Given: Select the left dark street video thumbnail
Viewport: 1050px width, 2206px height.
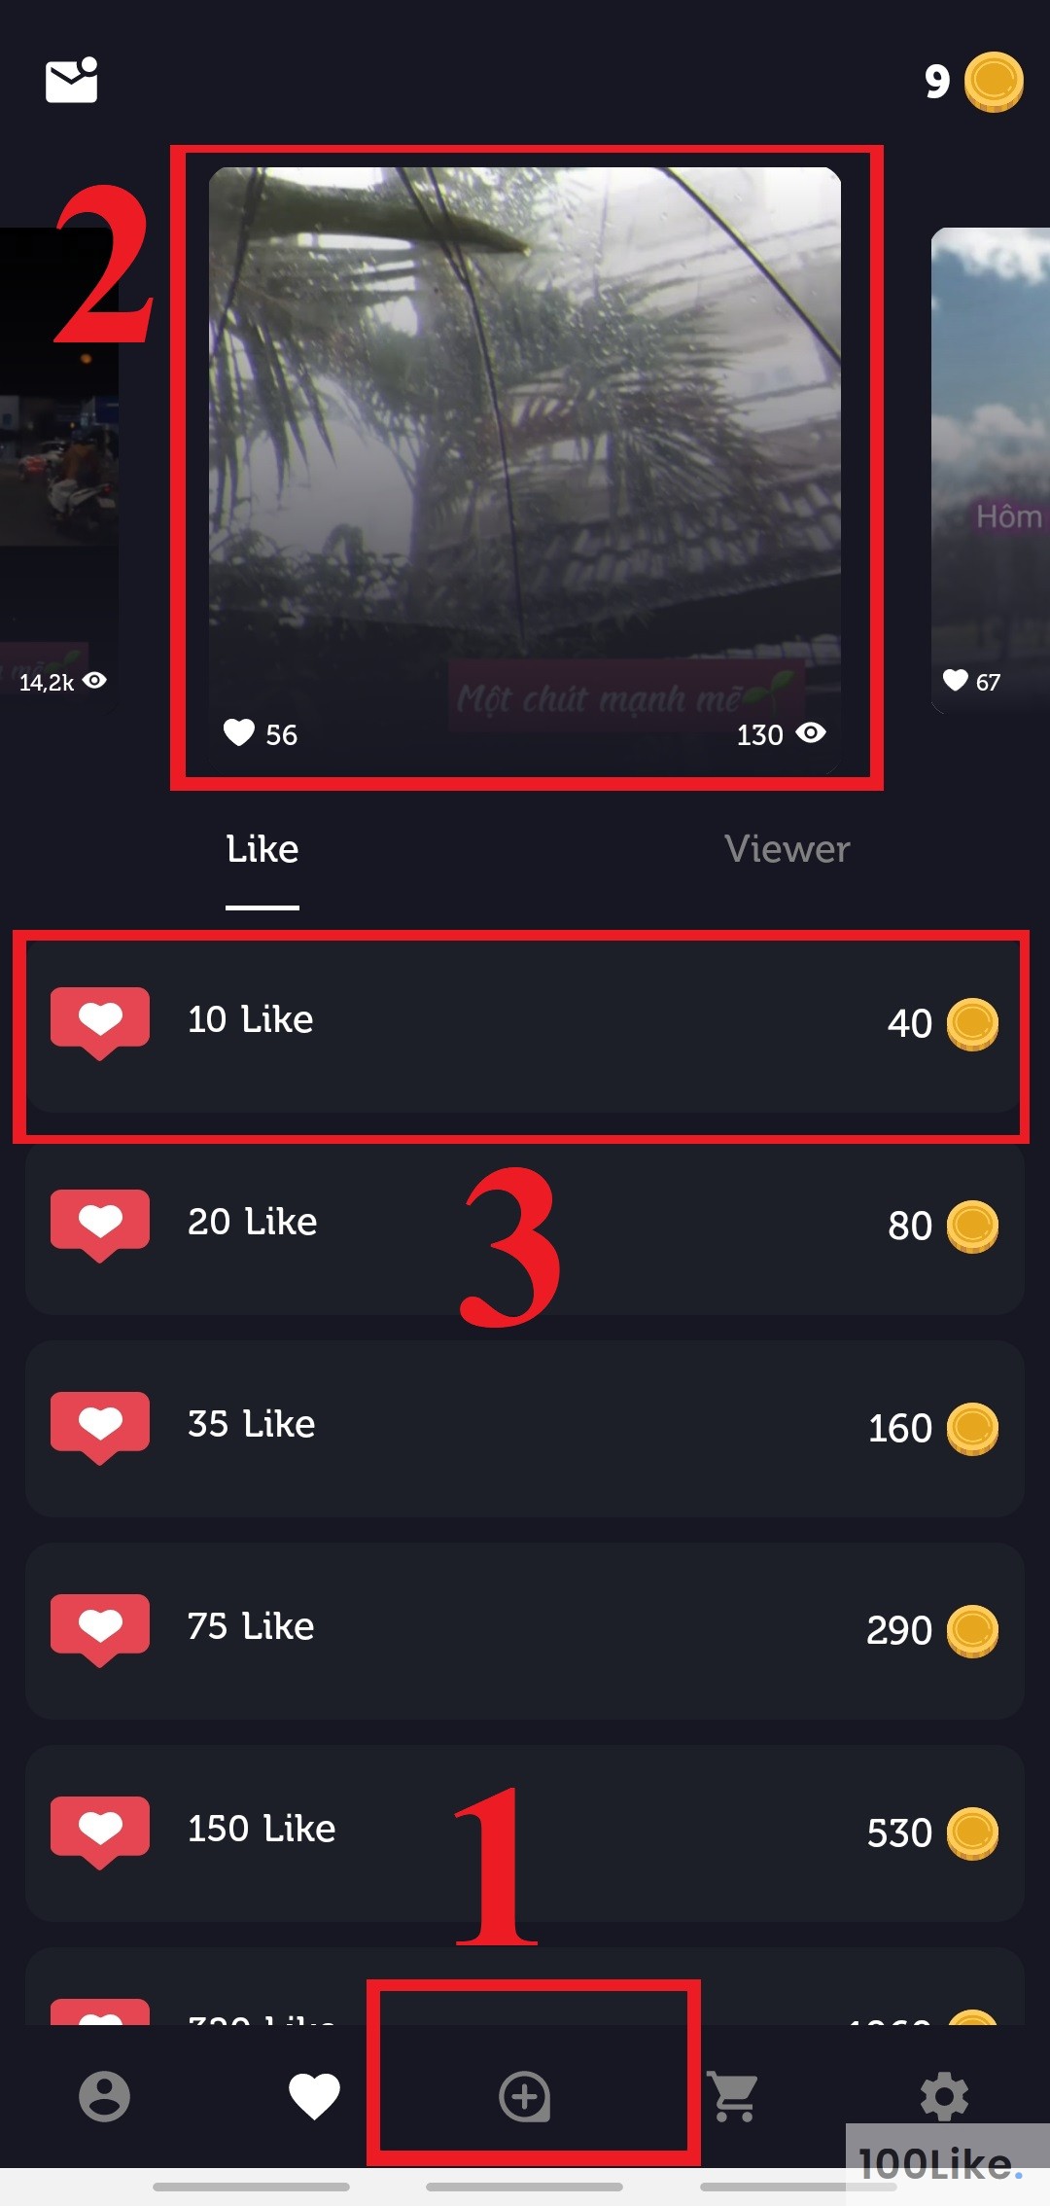Looking at the screenshot, I should click(58, 471).
